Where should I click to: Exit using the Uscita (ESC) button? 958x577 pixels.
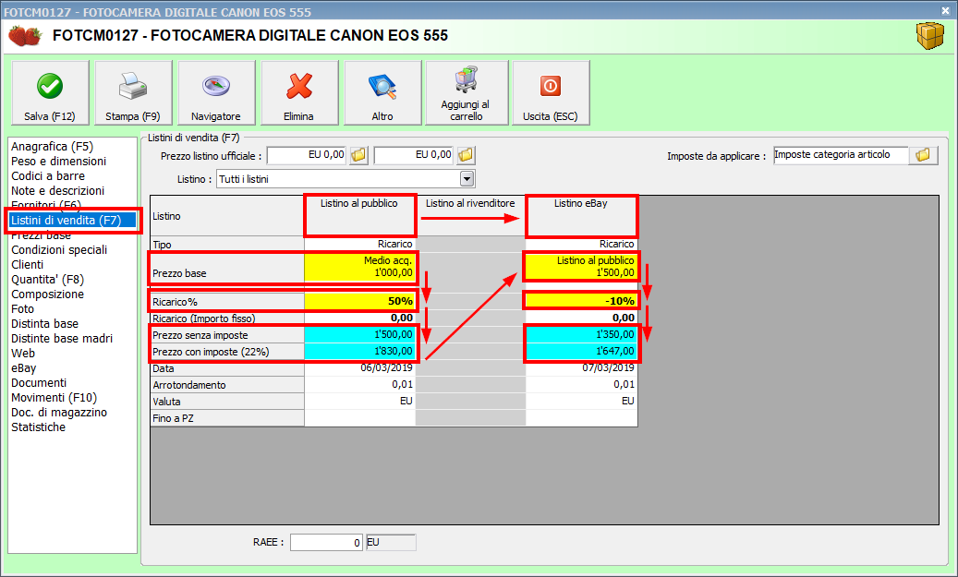point(551,93)
